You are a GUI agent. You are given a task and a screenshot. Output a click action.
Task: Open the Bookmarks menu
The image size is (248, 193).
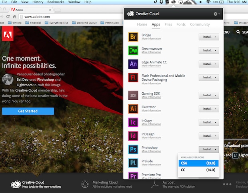[56, 2]
